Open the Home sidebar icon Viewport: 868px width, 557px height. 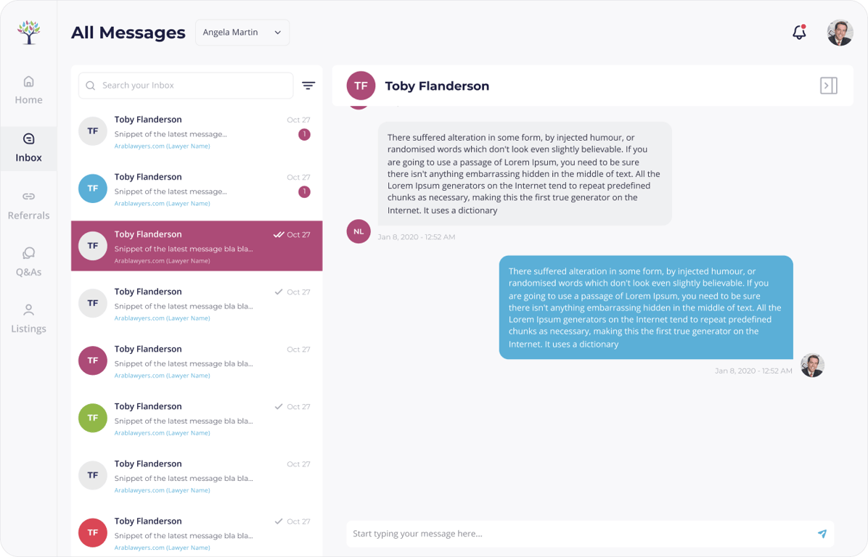tap(29, 82)
